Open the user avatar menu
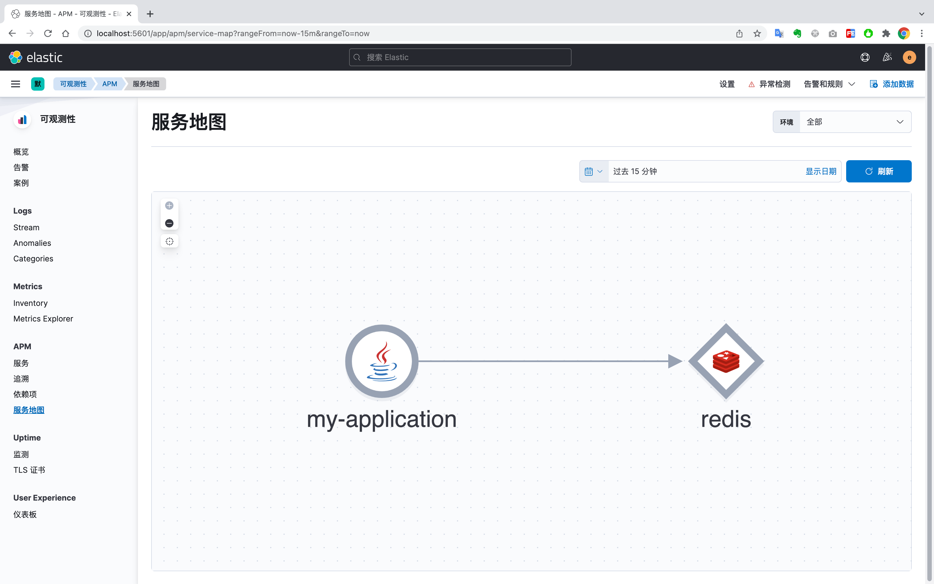934x584 pixels. point(909,57)
